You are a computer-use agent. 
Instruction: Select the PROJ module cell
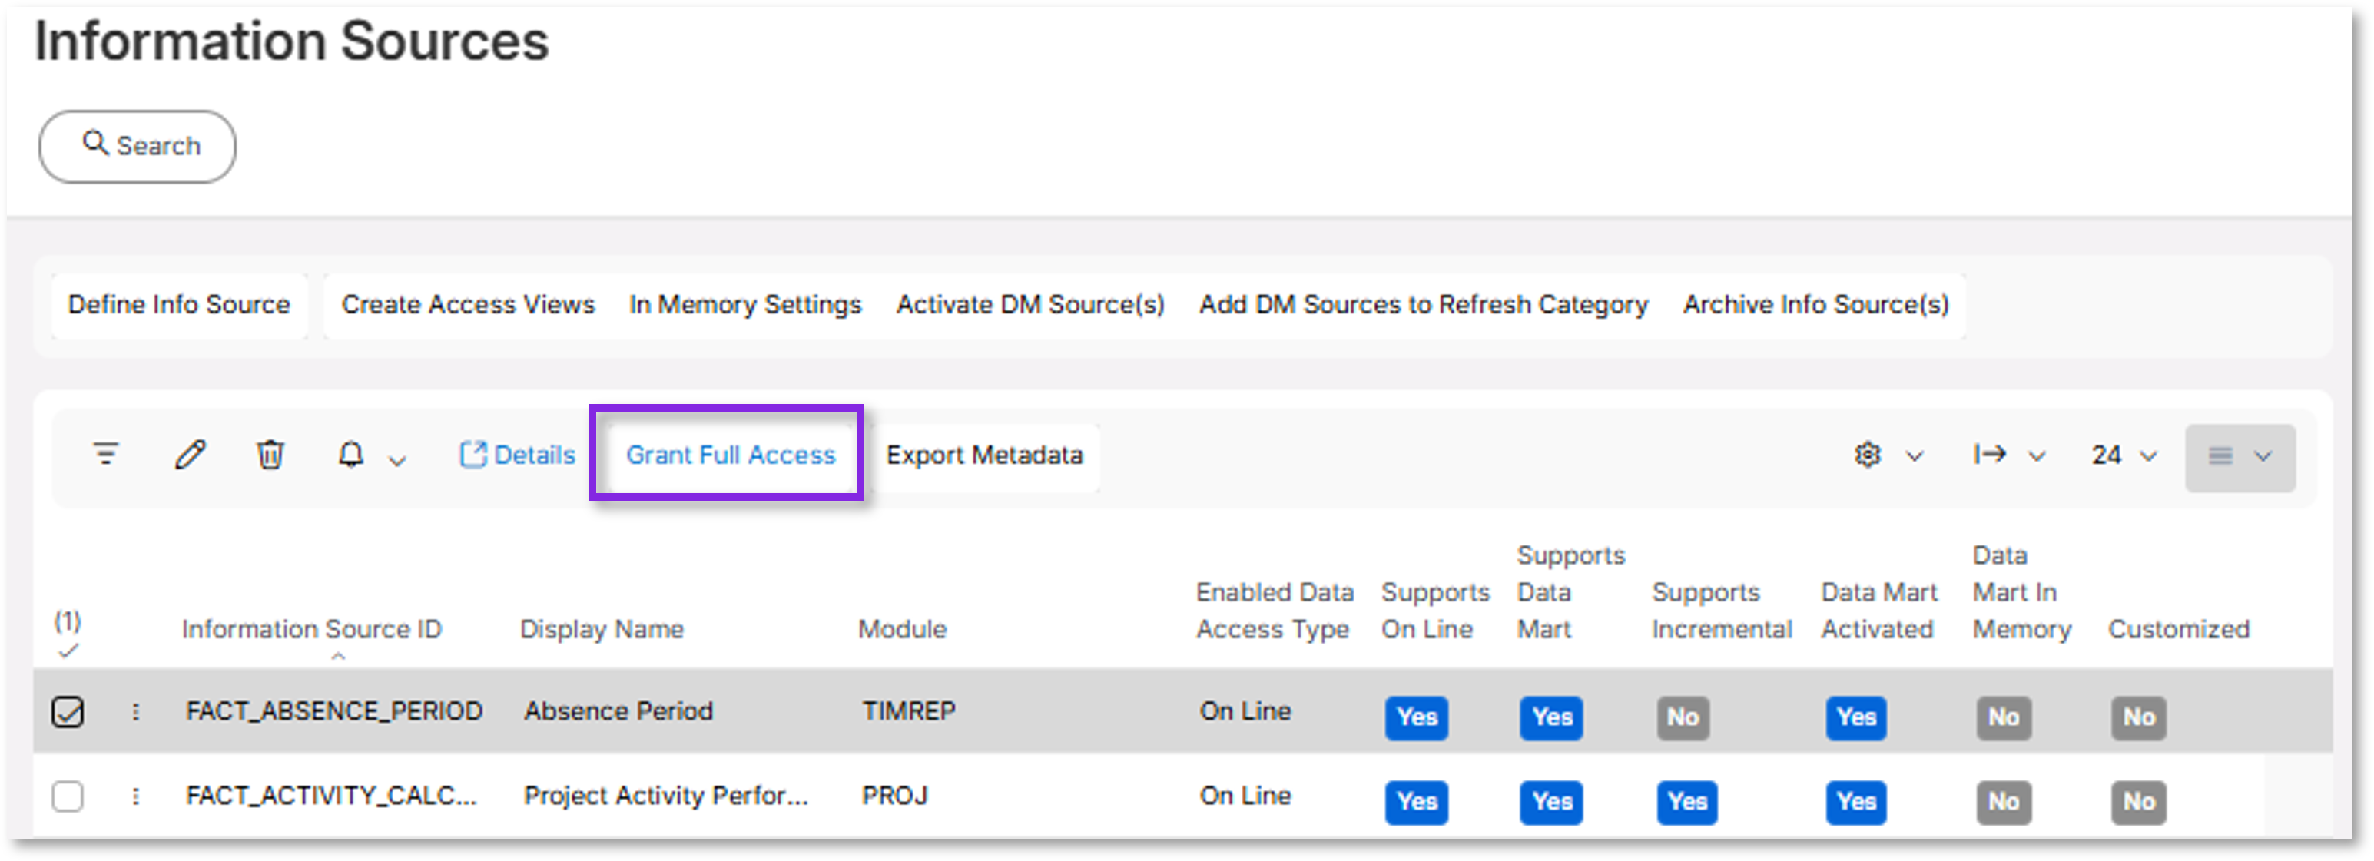click(x=895, y=796)
